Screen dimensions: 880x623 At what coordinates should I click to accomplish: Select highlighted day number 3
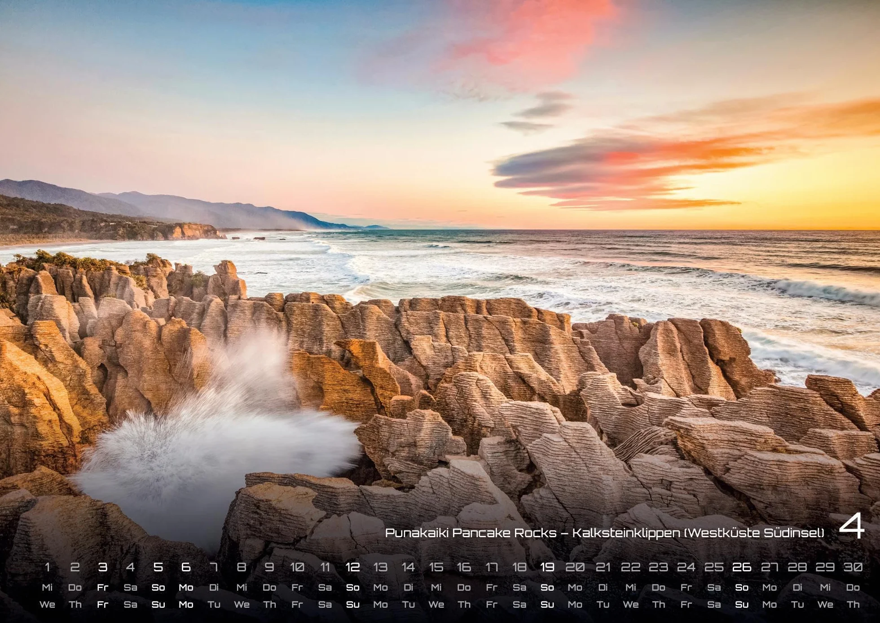coord(103,567)
